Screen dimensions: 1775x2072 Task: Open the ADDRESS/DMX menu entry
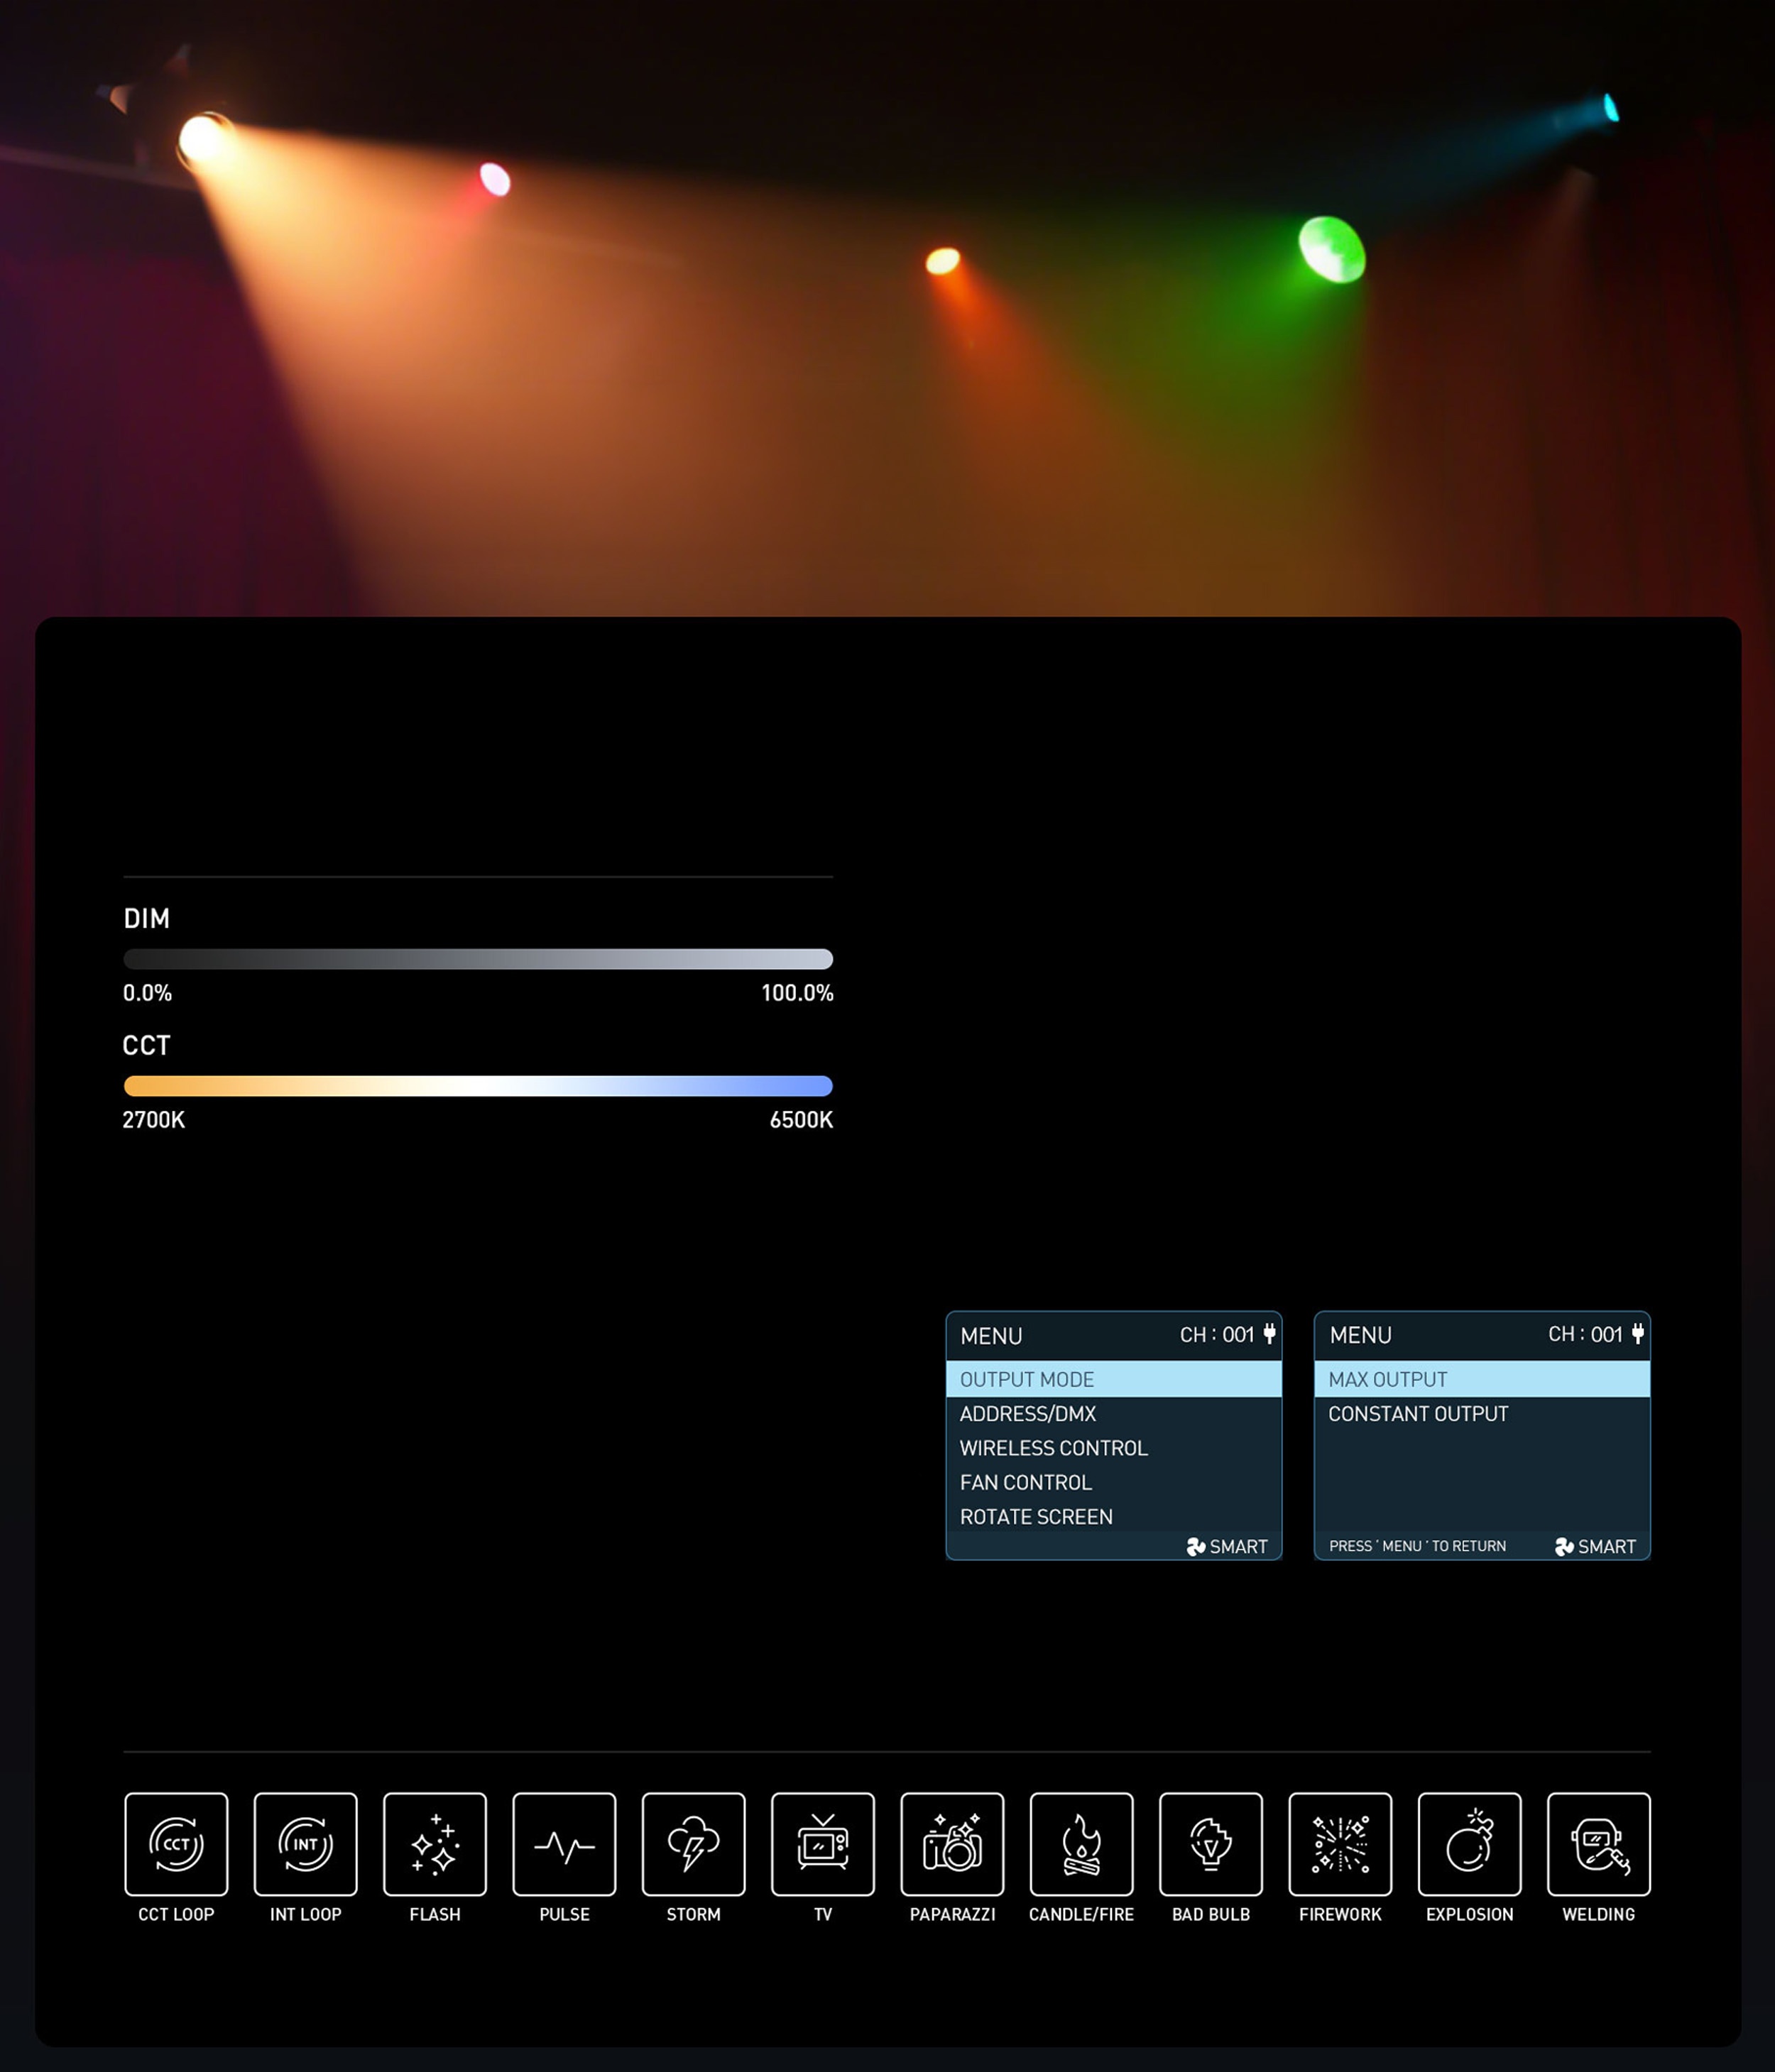point(1114,1414)
